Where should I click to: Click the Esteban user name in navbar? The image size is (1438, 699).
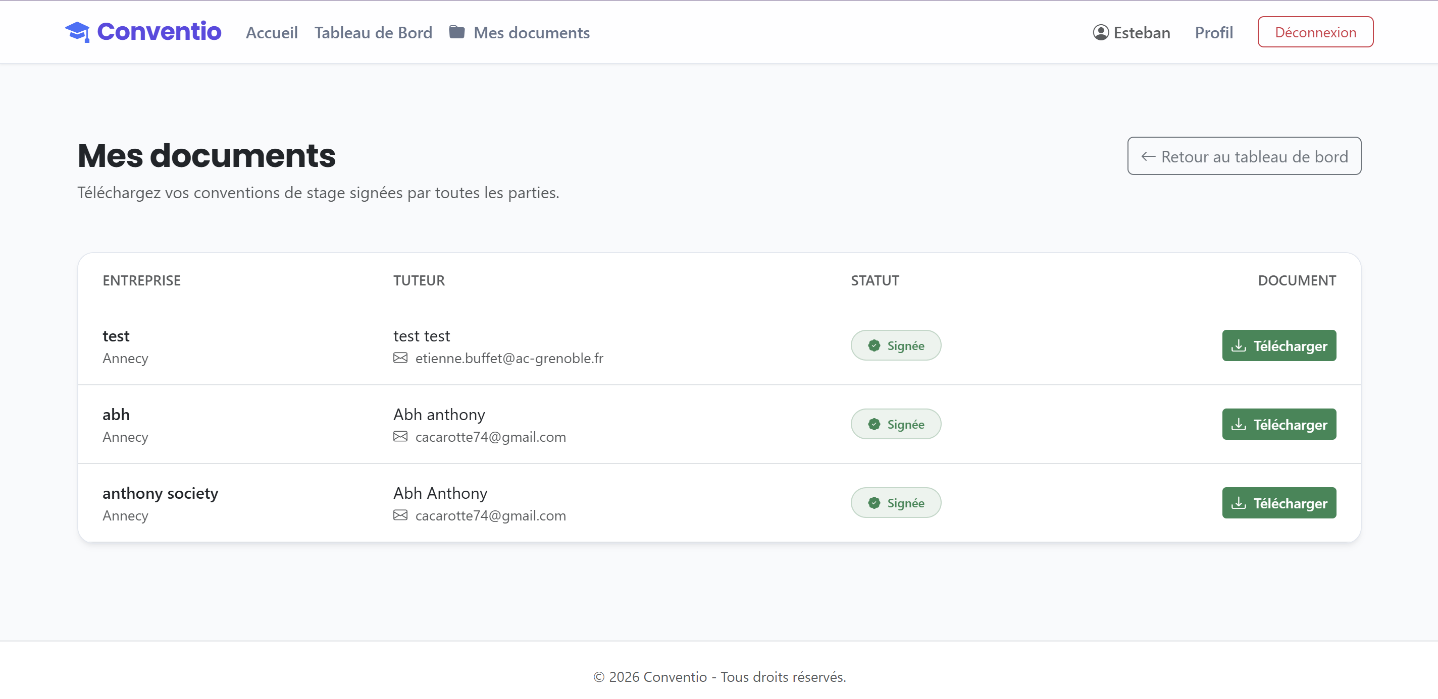(x=1142, y=32)
